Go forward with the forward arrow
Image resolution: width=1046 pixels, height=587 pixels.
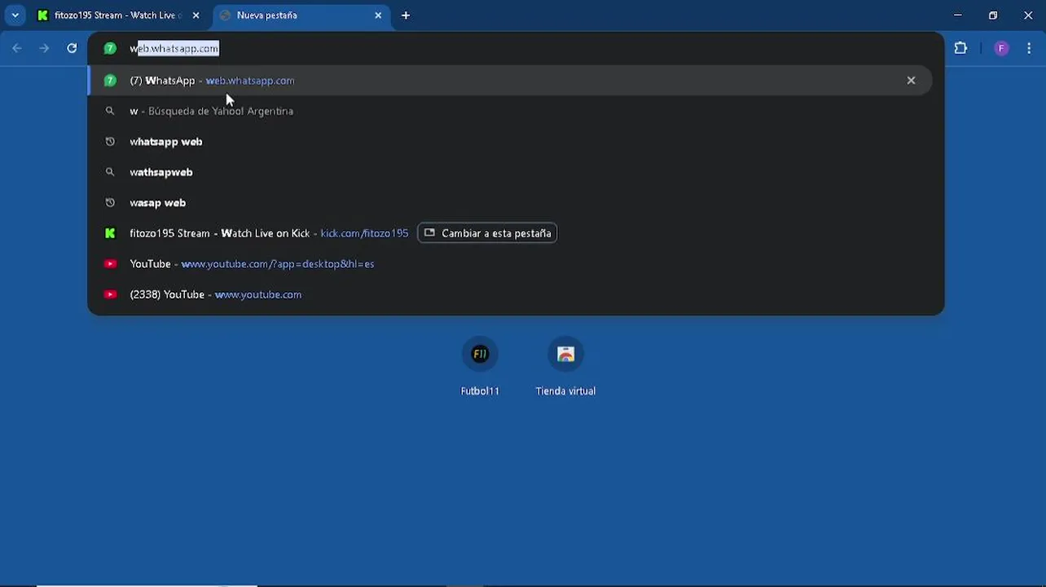click(44, 48)
